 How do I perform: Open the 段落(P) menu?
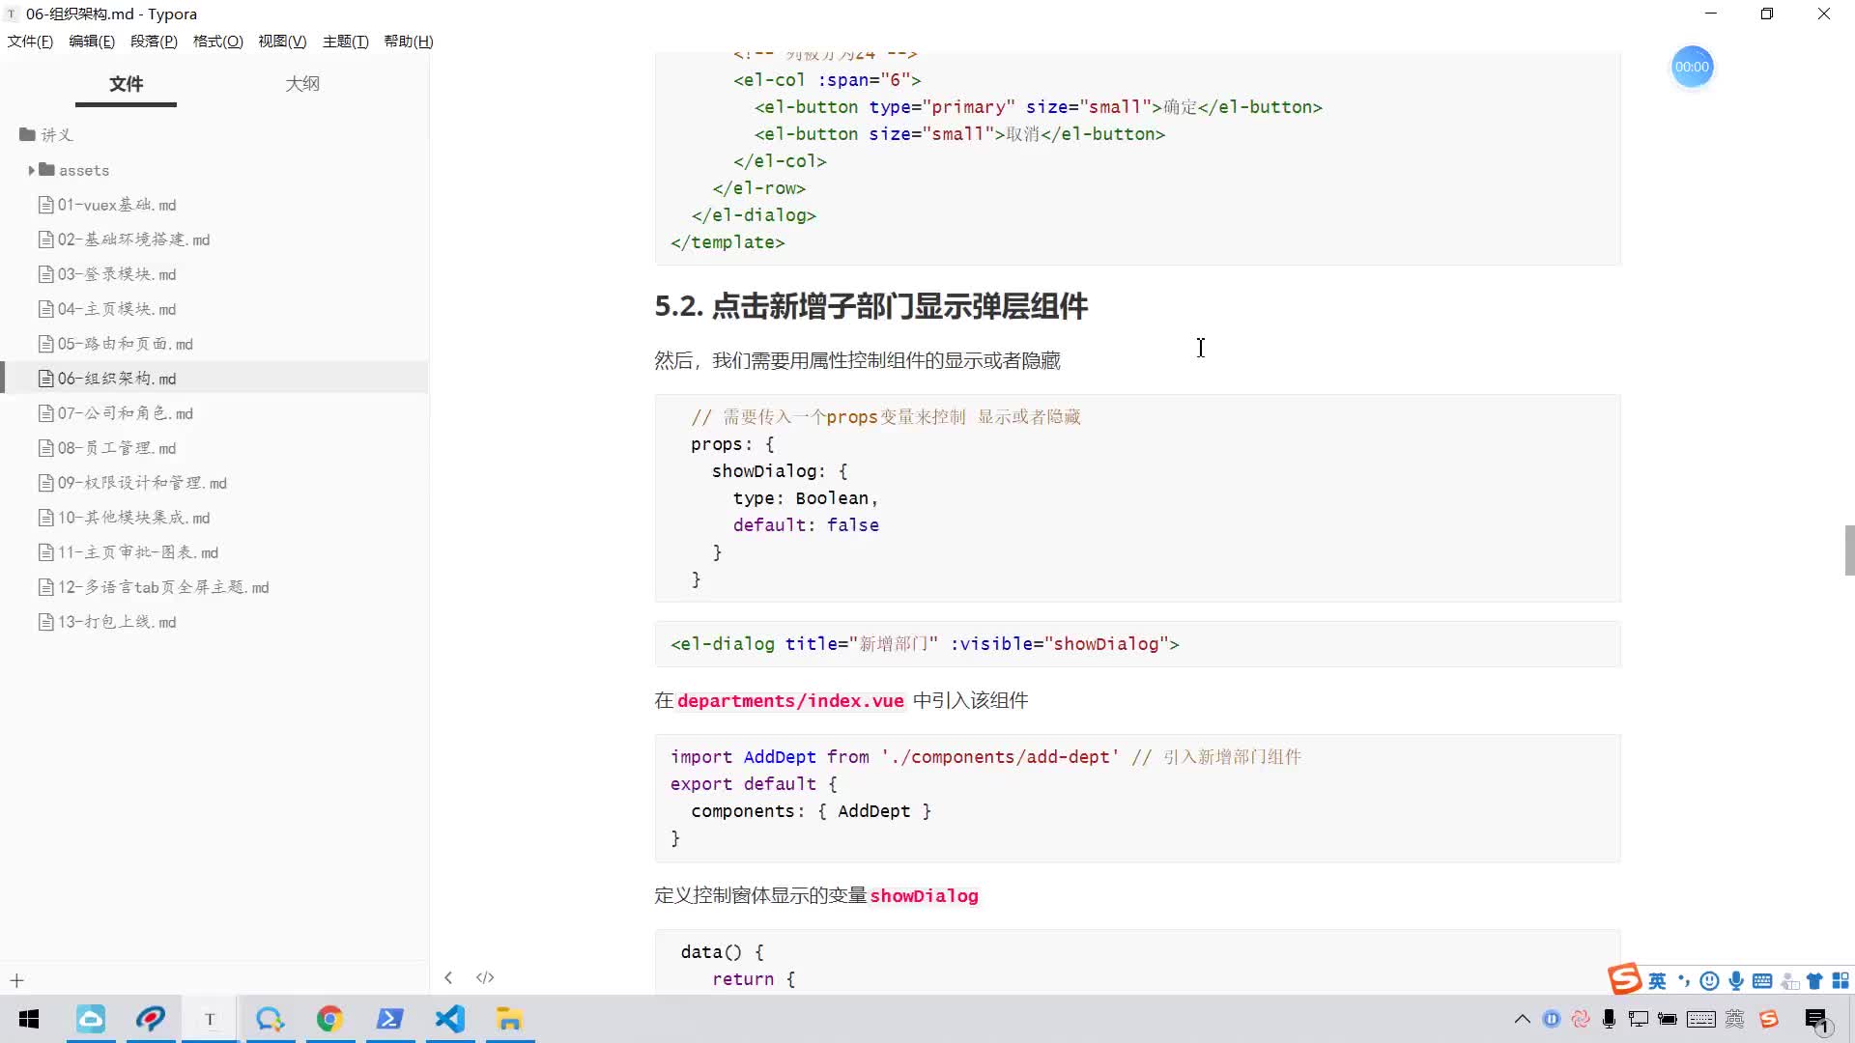point(154,41)
